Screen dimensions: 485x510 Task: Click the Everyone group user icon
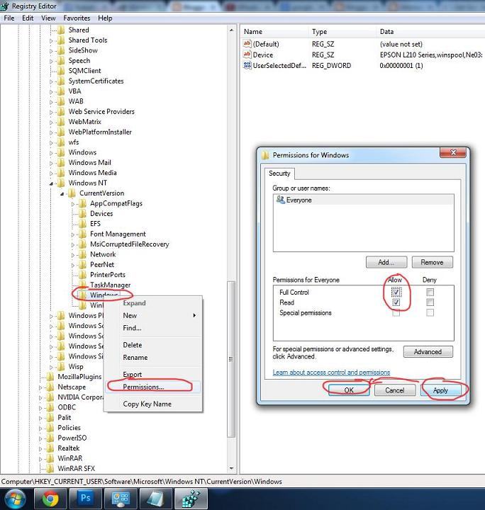click(281, 200)
